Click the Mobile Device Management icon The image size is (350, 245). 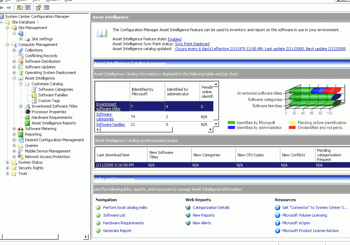point(19,151)
